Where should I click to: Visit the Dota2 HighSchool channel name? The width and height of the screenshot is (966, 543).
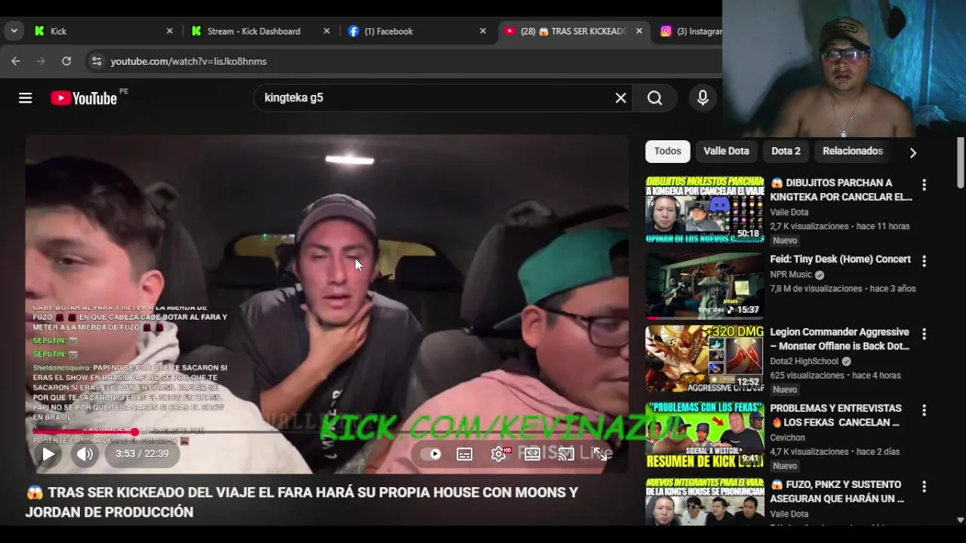[x=805, y=361]
